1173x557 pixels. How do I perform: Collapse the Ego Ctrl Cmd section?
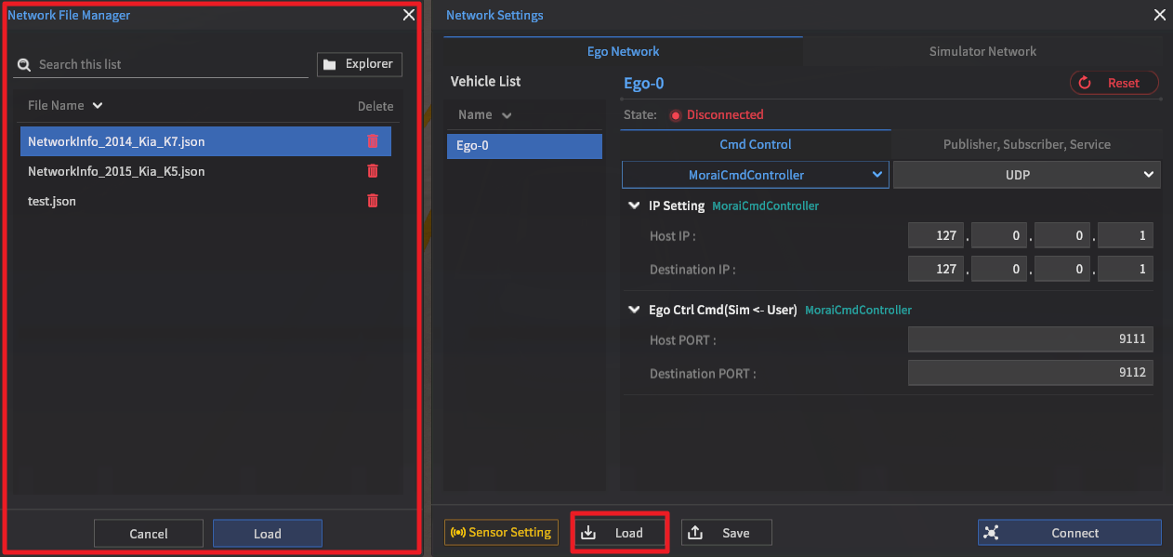[x=634, y=310]
